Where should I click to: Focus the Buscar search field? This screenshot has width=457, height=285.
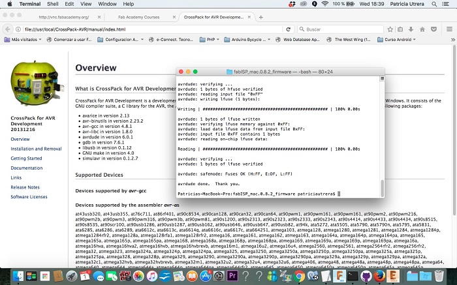[x=340, y=29]
